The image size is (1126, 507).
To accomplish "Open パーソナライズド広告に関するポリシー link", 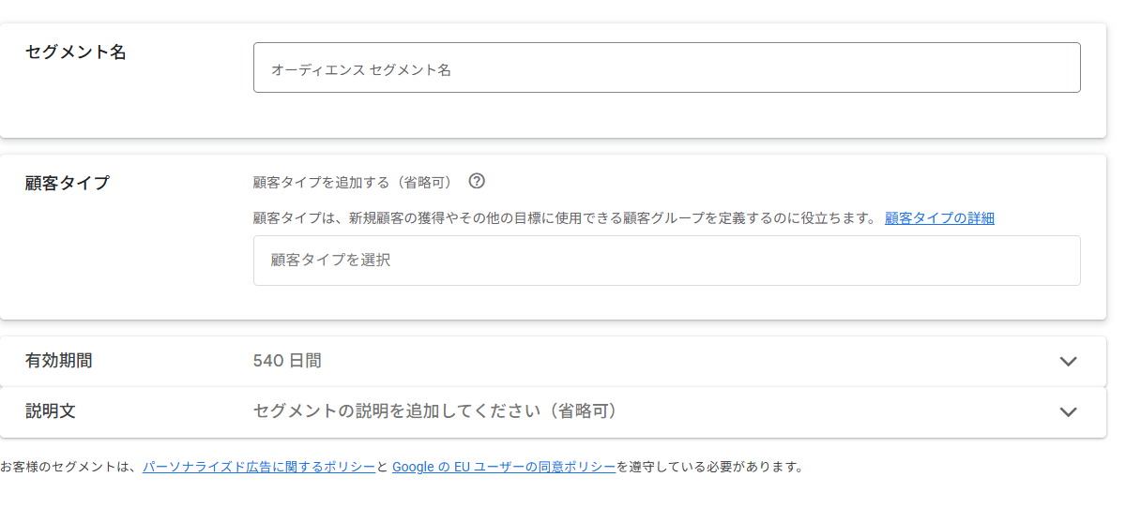I will [259, 467].
